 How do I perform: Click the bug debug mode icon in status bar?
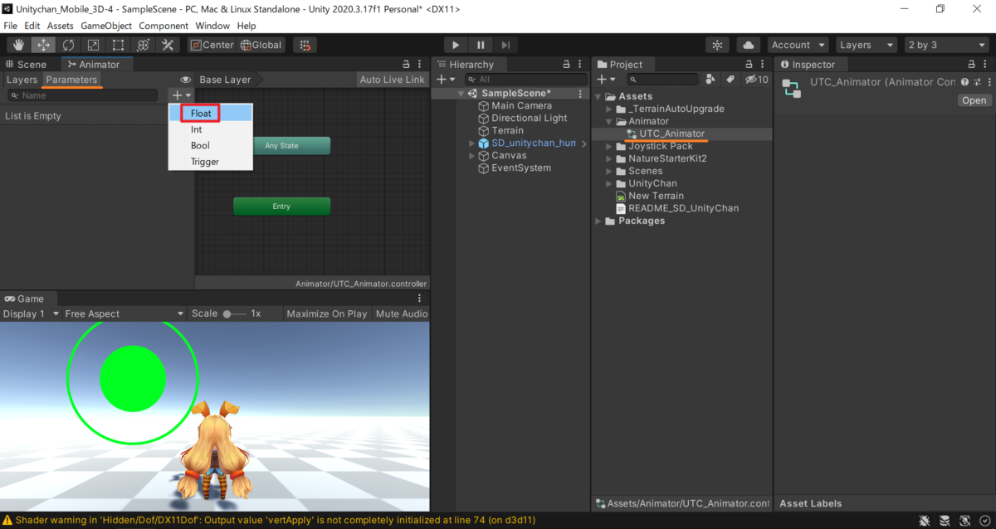[x=924, y=520]
